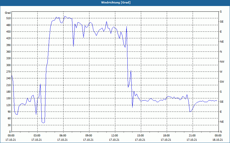Select the S compass label beside the 180 gridline
Viewport: 230px width, 143px height.
tap(221, 92)
